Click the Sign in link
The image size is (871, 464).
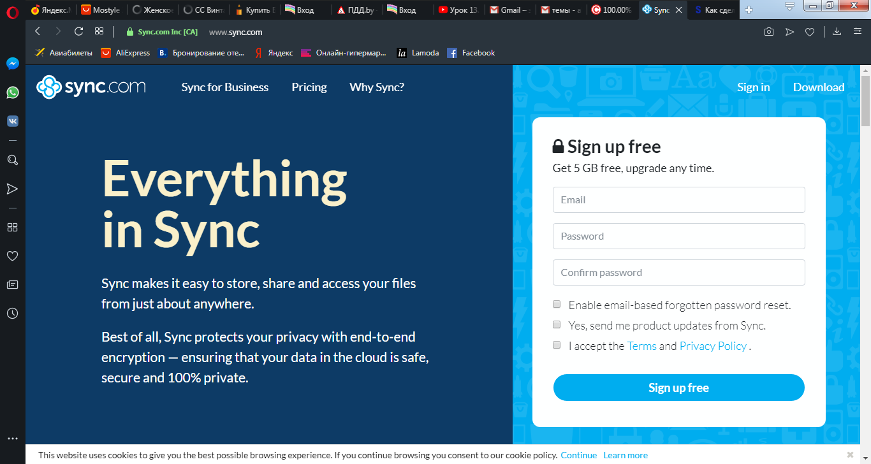point(754,87)
